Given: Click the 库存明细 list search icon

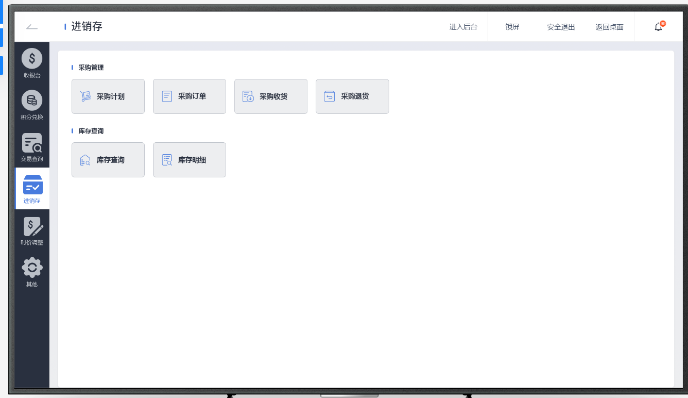Looking at the screenshot, I should (167, 160).
